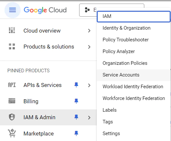Click the Products & solutions grid icon

pyautogui.click(x=12, y=47)
